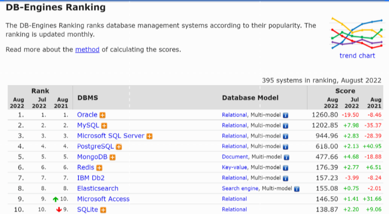389x214 pixels.
Task: Open the trend chart thumbnail image
Action: [357, 33]
